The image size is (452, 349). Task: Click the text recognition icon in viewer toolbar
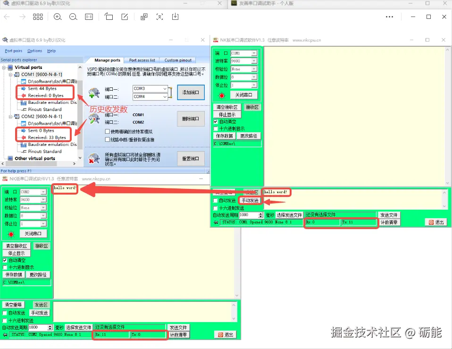[144, 17]
